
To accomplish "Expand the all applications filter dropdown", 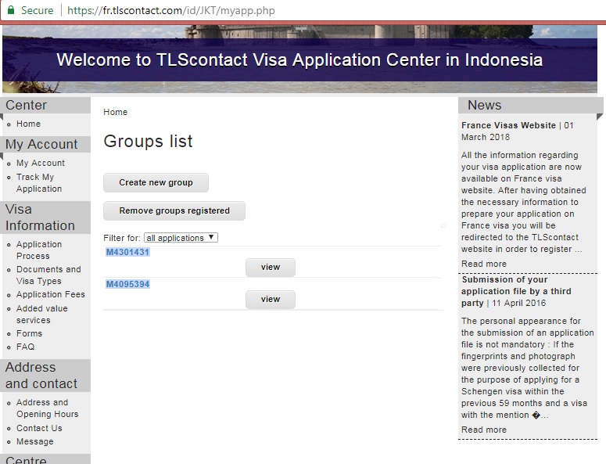I will pyautogui.click(x=181, y=237).
